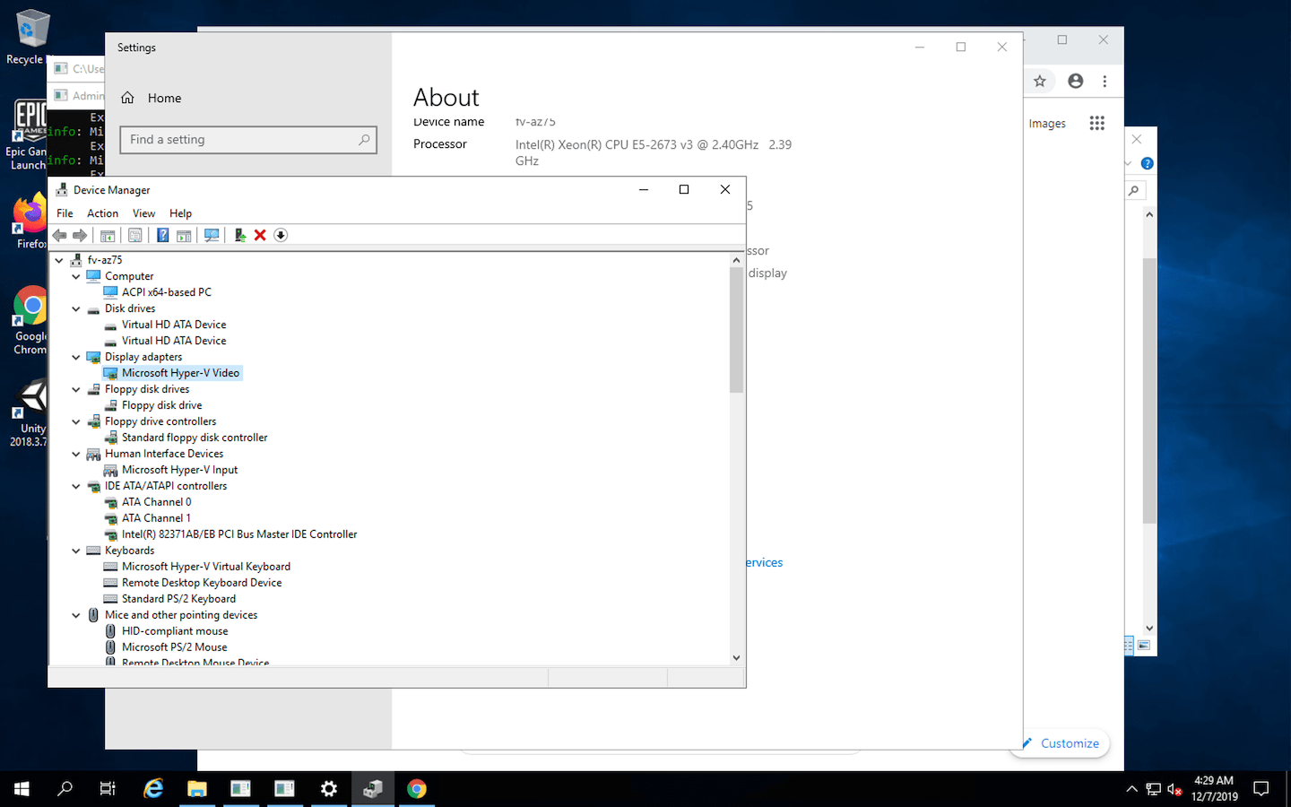Collapse the Display adapters category
This screenshot has width=1291, height=807.
[x=76, y=357]
